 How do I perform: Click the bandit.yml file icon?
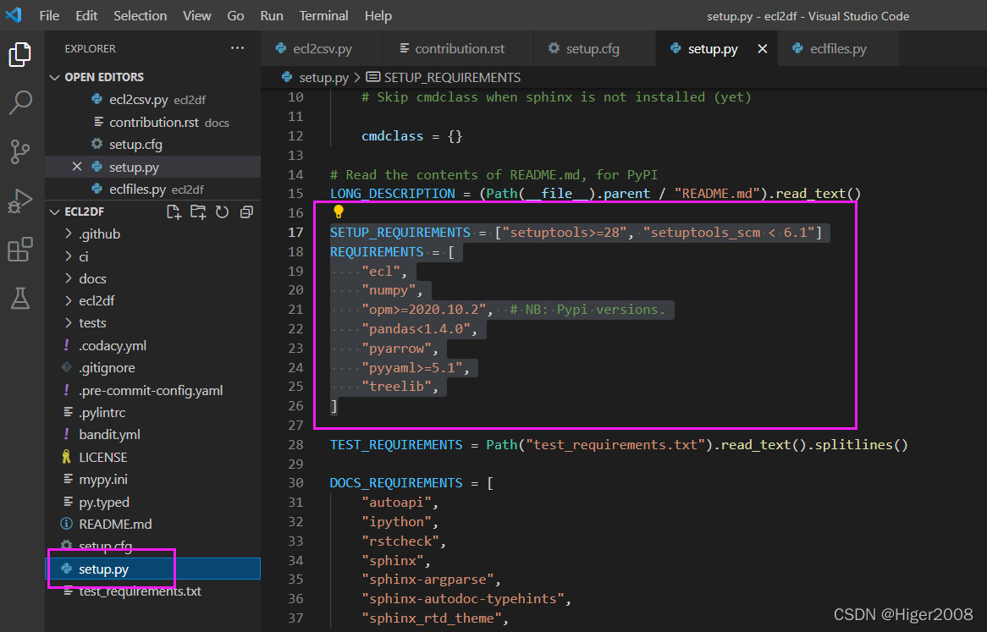pos(66,435)
